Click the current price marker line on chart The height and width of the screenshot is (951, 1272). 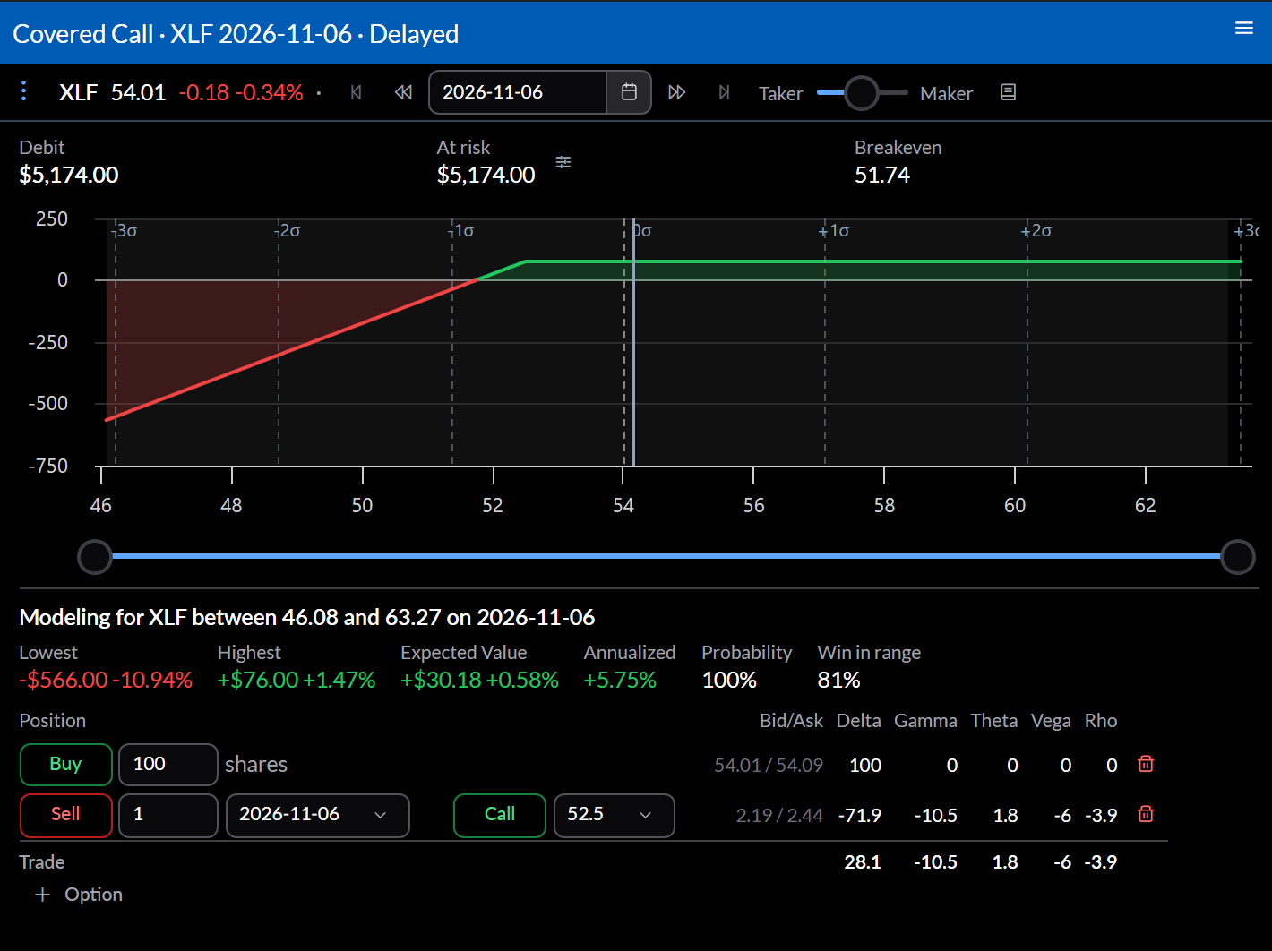point(633,343)
